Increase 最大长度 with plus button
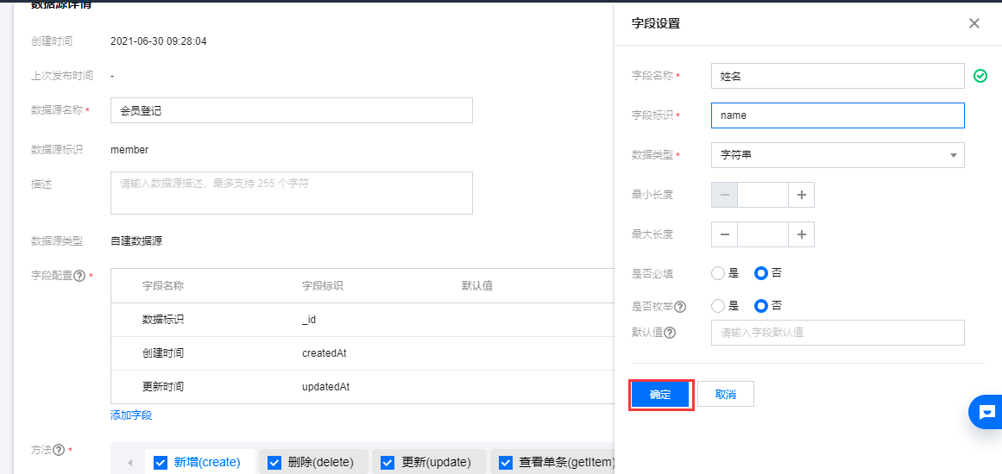This screenshot has height=474, width=1002. click(x=802, y=234)
